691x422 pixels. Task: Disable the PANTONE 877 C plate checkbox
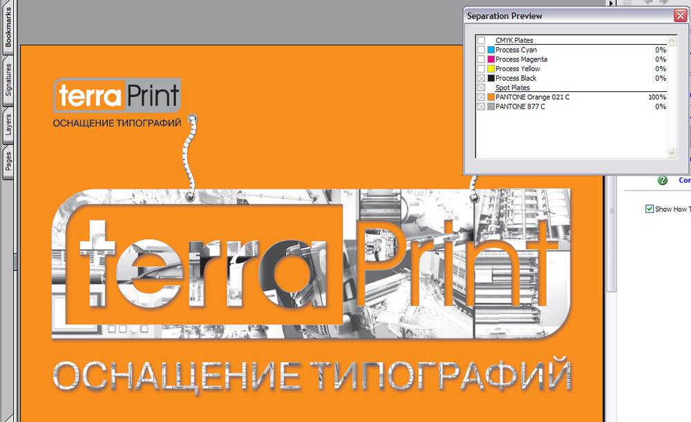pyautogui.click(x=481, y=106)
